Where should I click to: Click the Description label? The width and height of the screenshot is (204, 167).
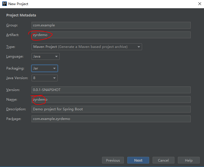(x=16, y=109)
